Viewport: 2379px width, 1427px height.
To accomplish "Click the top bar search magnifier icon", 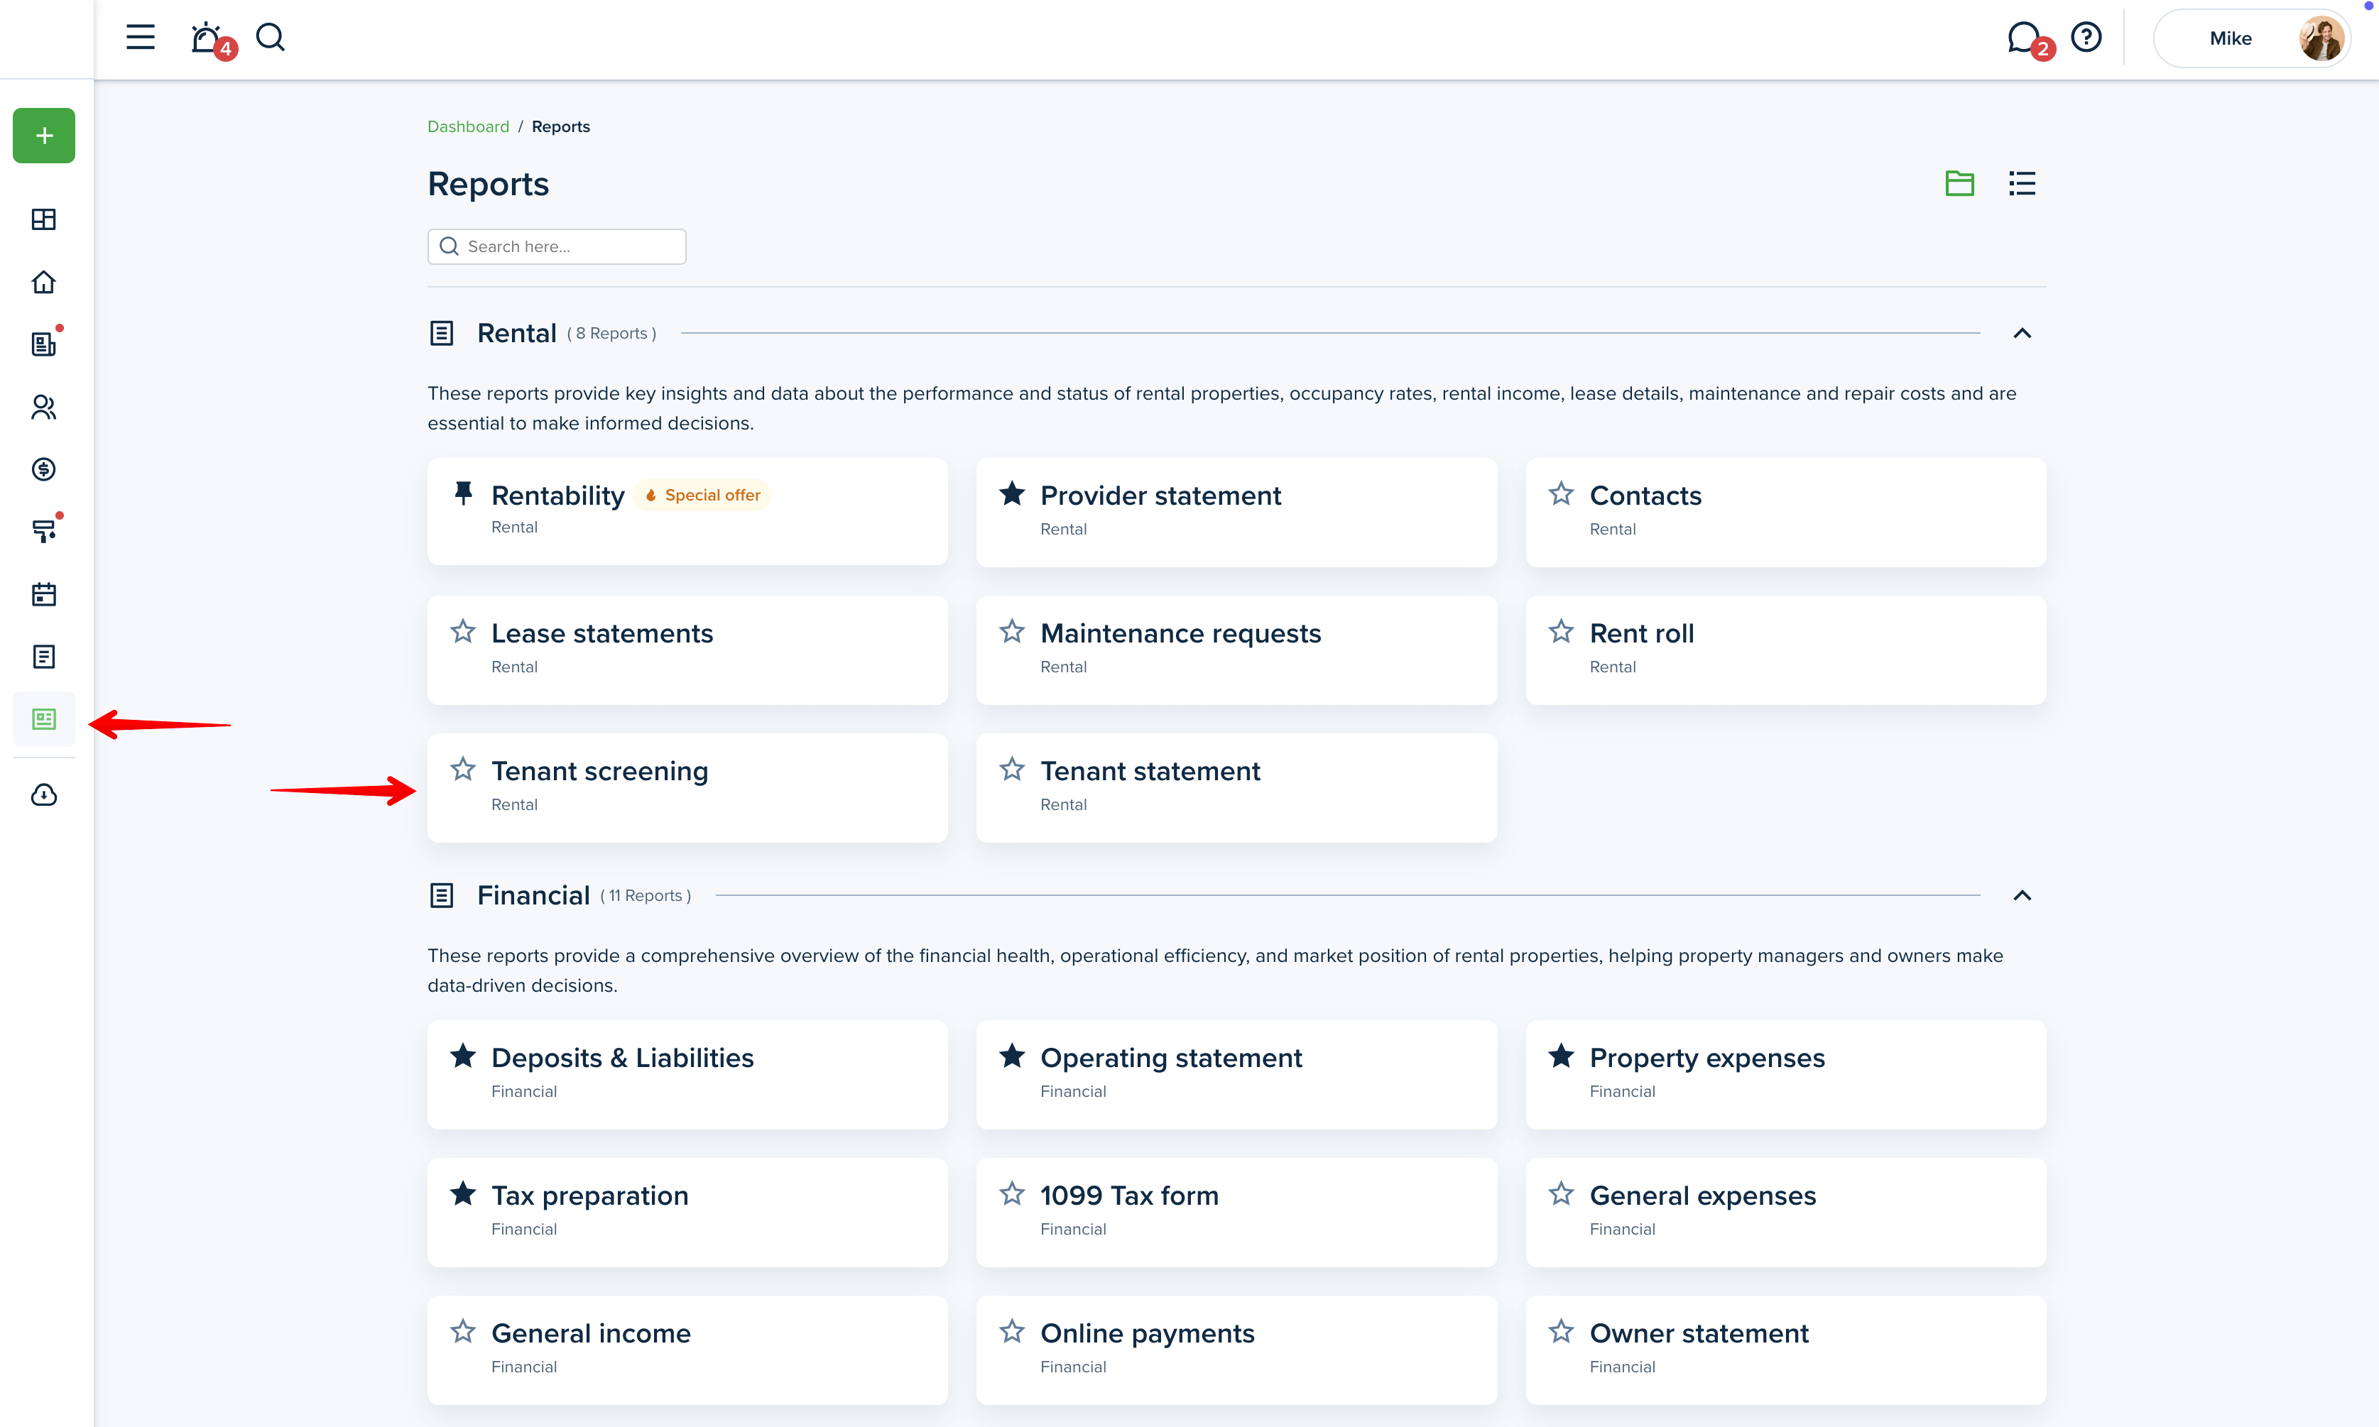I will [x=270, y=38].
